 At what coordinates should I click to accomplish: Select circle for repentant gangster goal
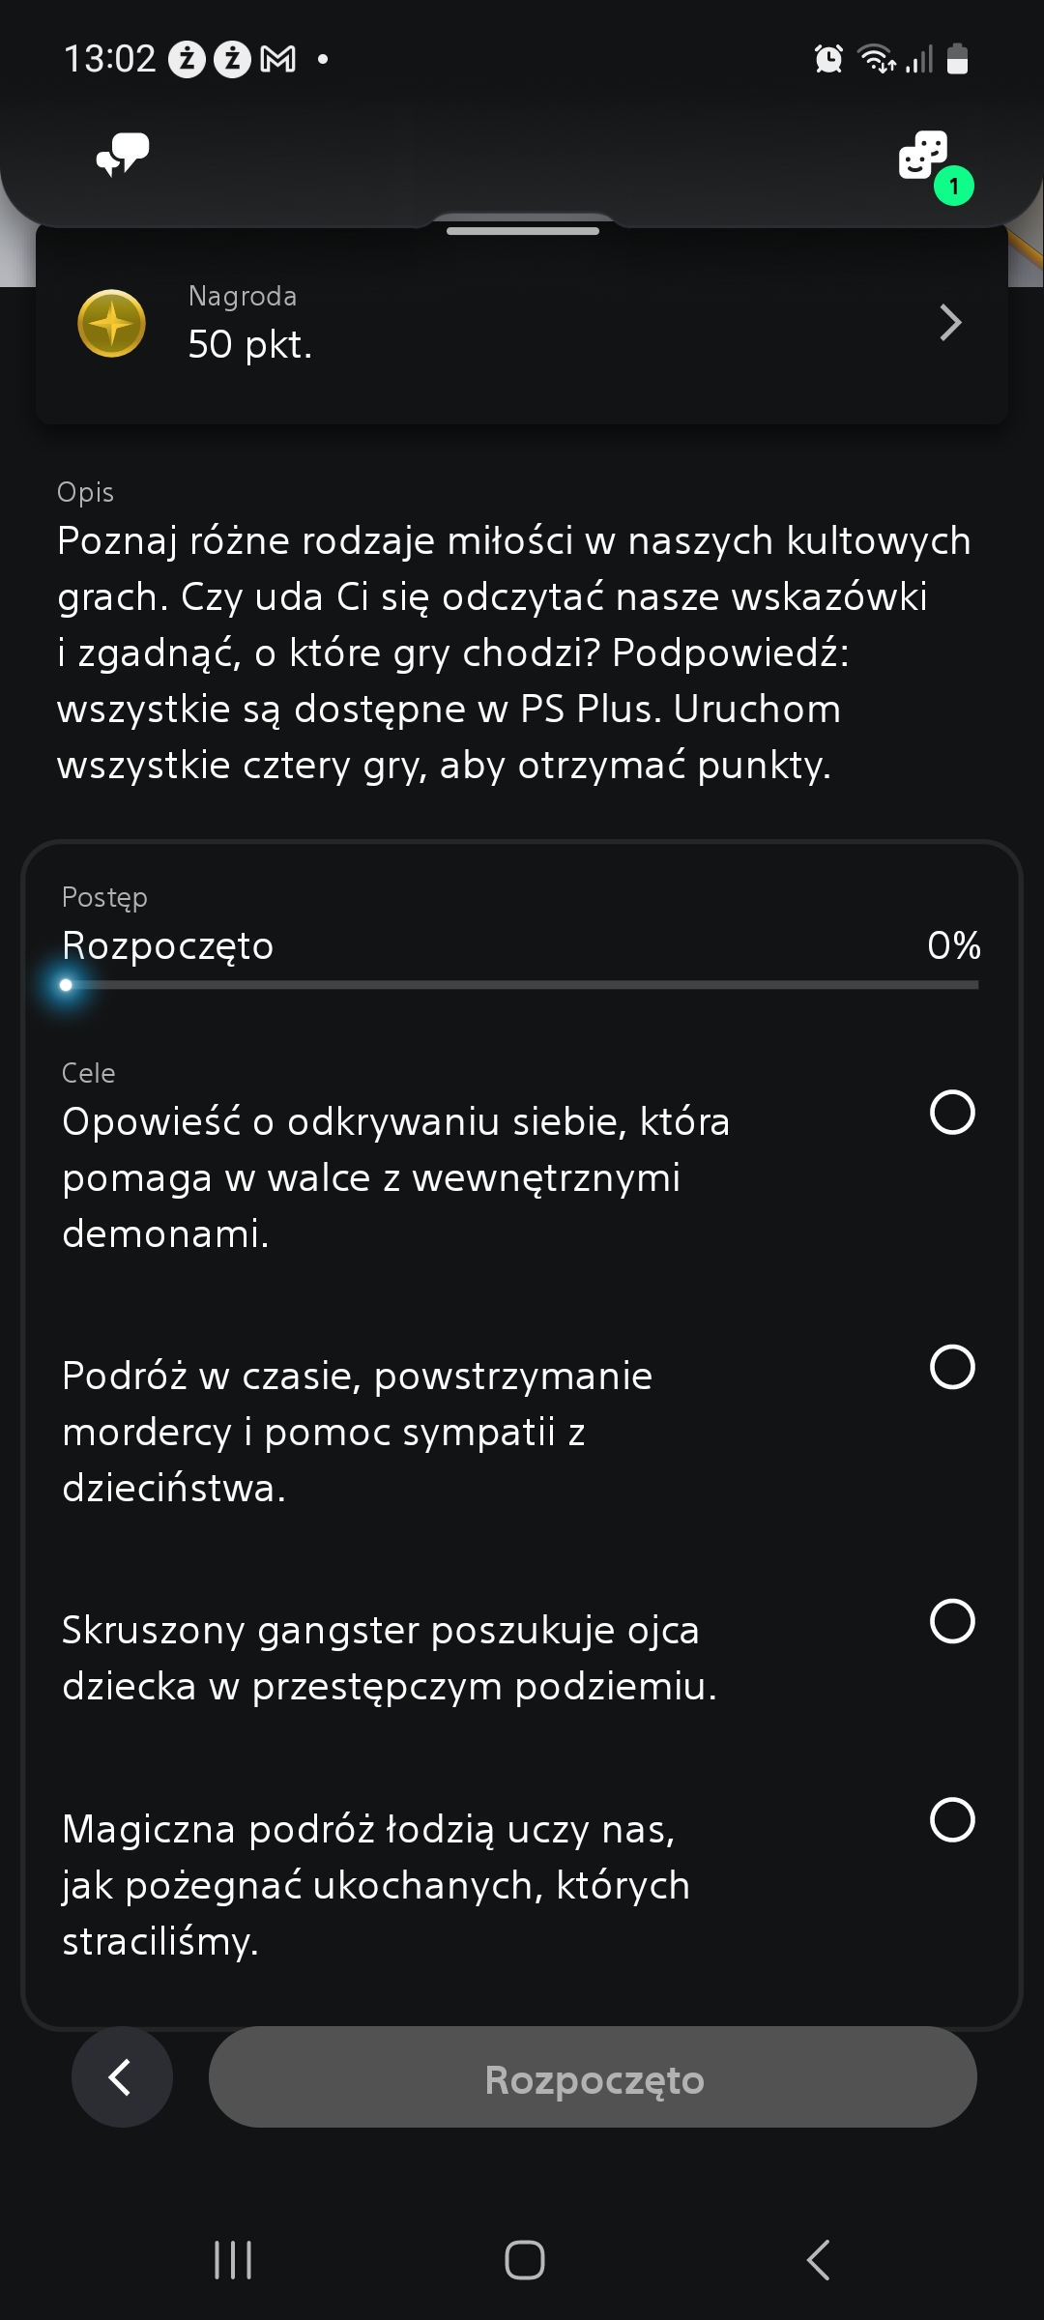tap(952, 1621)
